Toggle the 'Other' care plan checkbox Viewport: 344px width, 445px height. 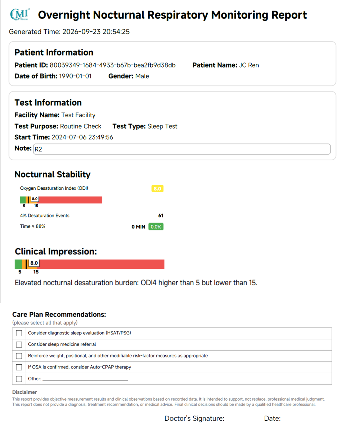19,379
